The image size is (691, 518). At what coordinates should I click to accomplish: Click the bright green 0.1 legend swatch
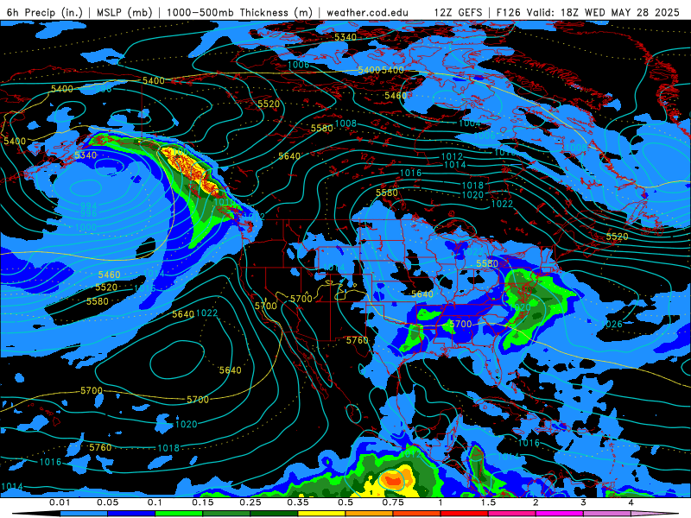(179, 514)
